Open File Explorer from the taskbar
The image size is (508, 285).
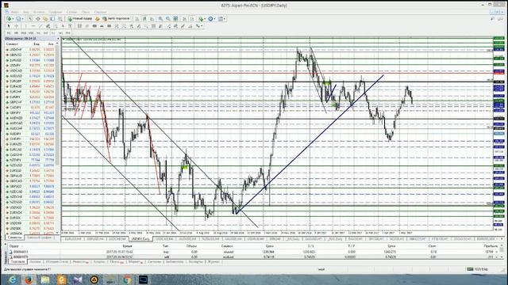pos(45,279)
